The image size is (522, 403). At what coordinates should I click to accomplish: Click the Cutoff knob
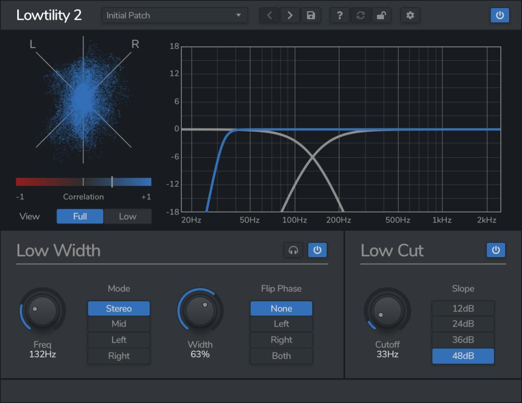click(x=387, y=310)
